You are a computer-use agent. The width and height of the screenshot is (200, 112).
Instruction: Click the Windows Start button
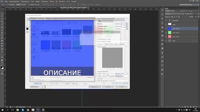click(x=2, y=110)
